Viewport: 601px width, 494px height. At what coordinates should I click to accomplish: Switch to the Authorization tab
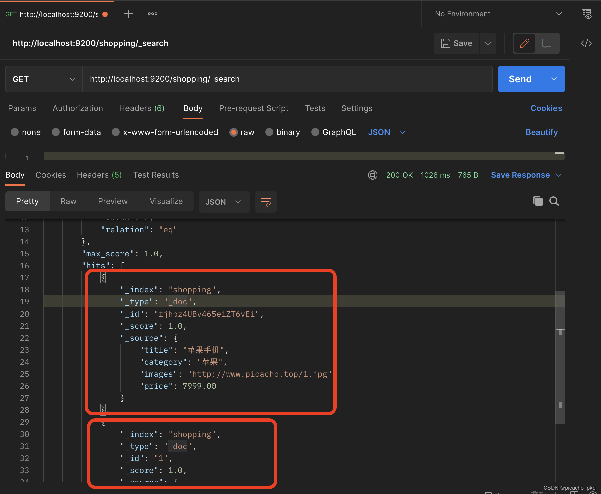(x=78, y=108)
